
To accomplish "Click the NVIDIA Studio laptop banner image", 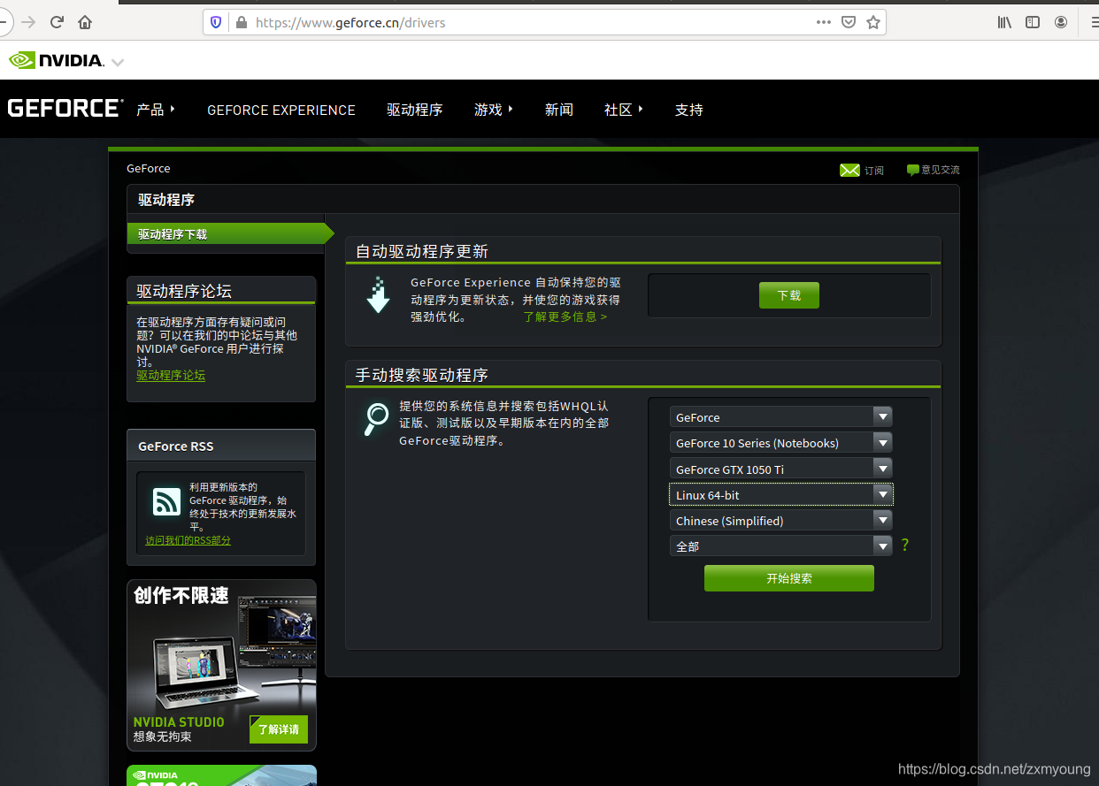I will [221, 665].
